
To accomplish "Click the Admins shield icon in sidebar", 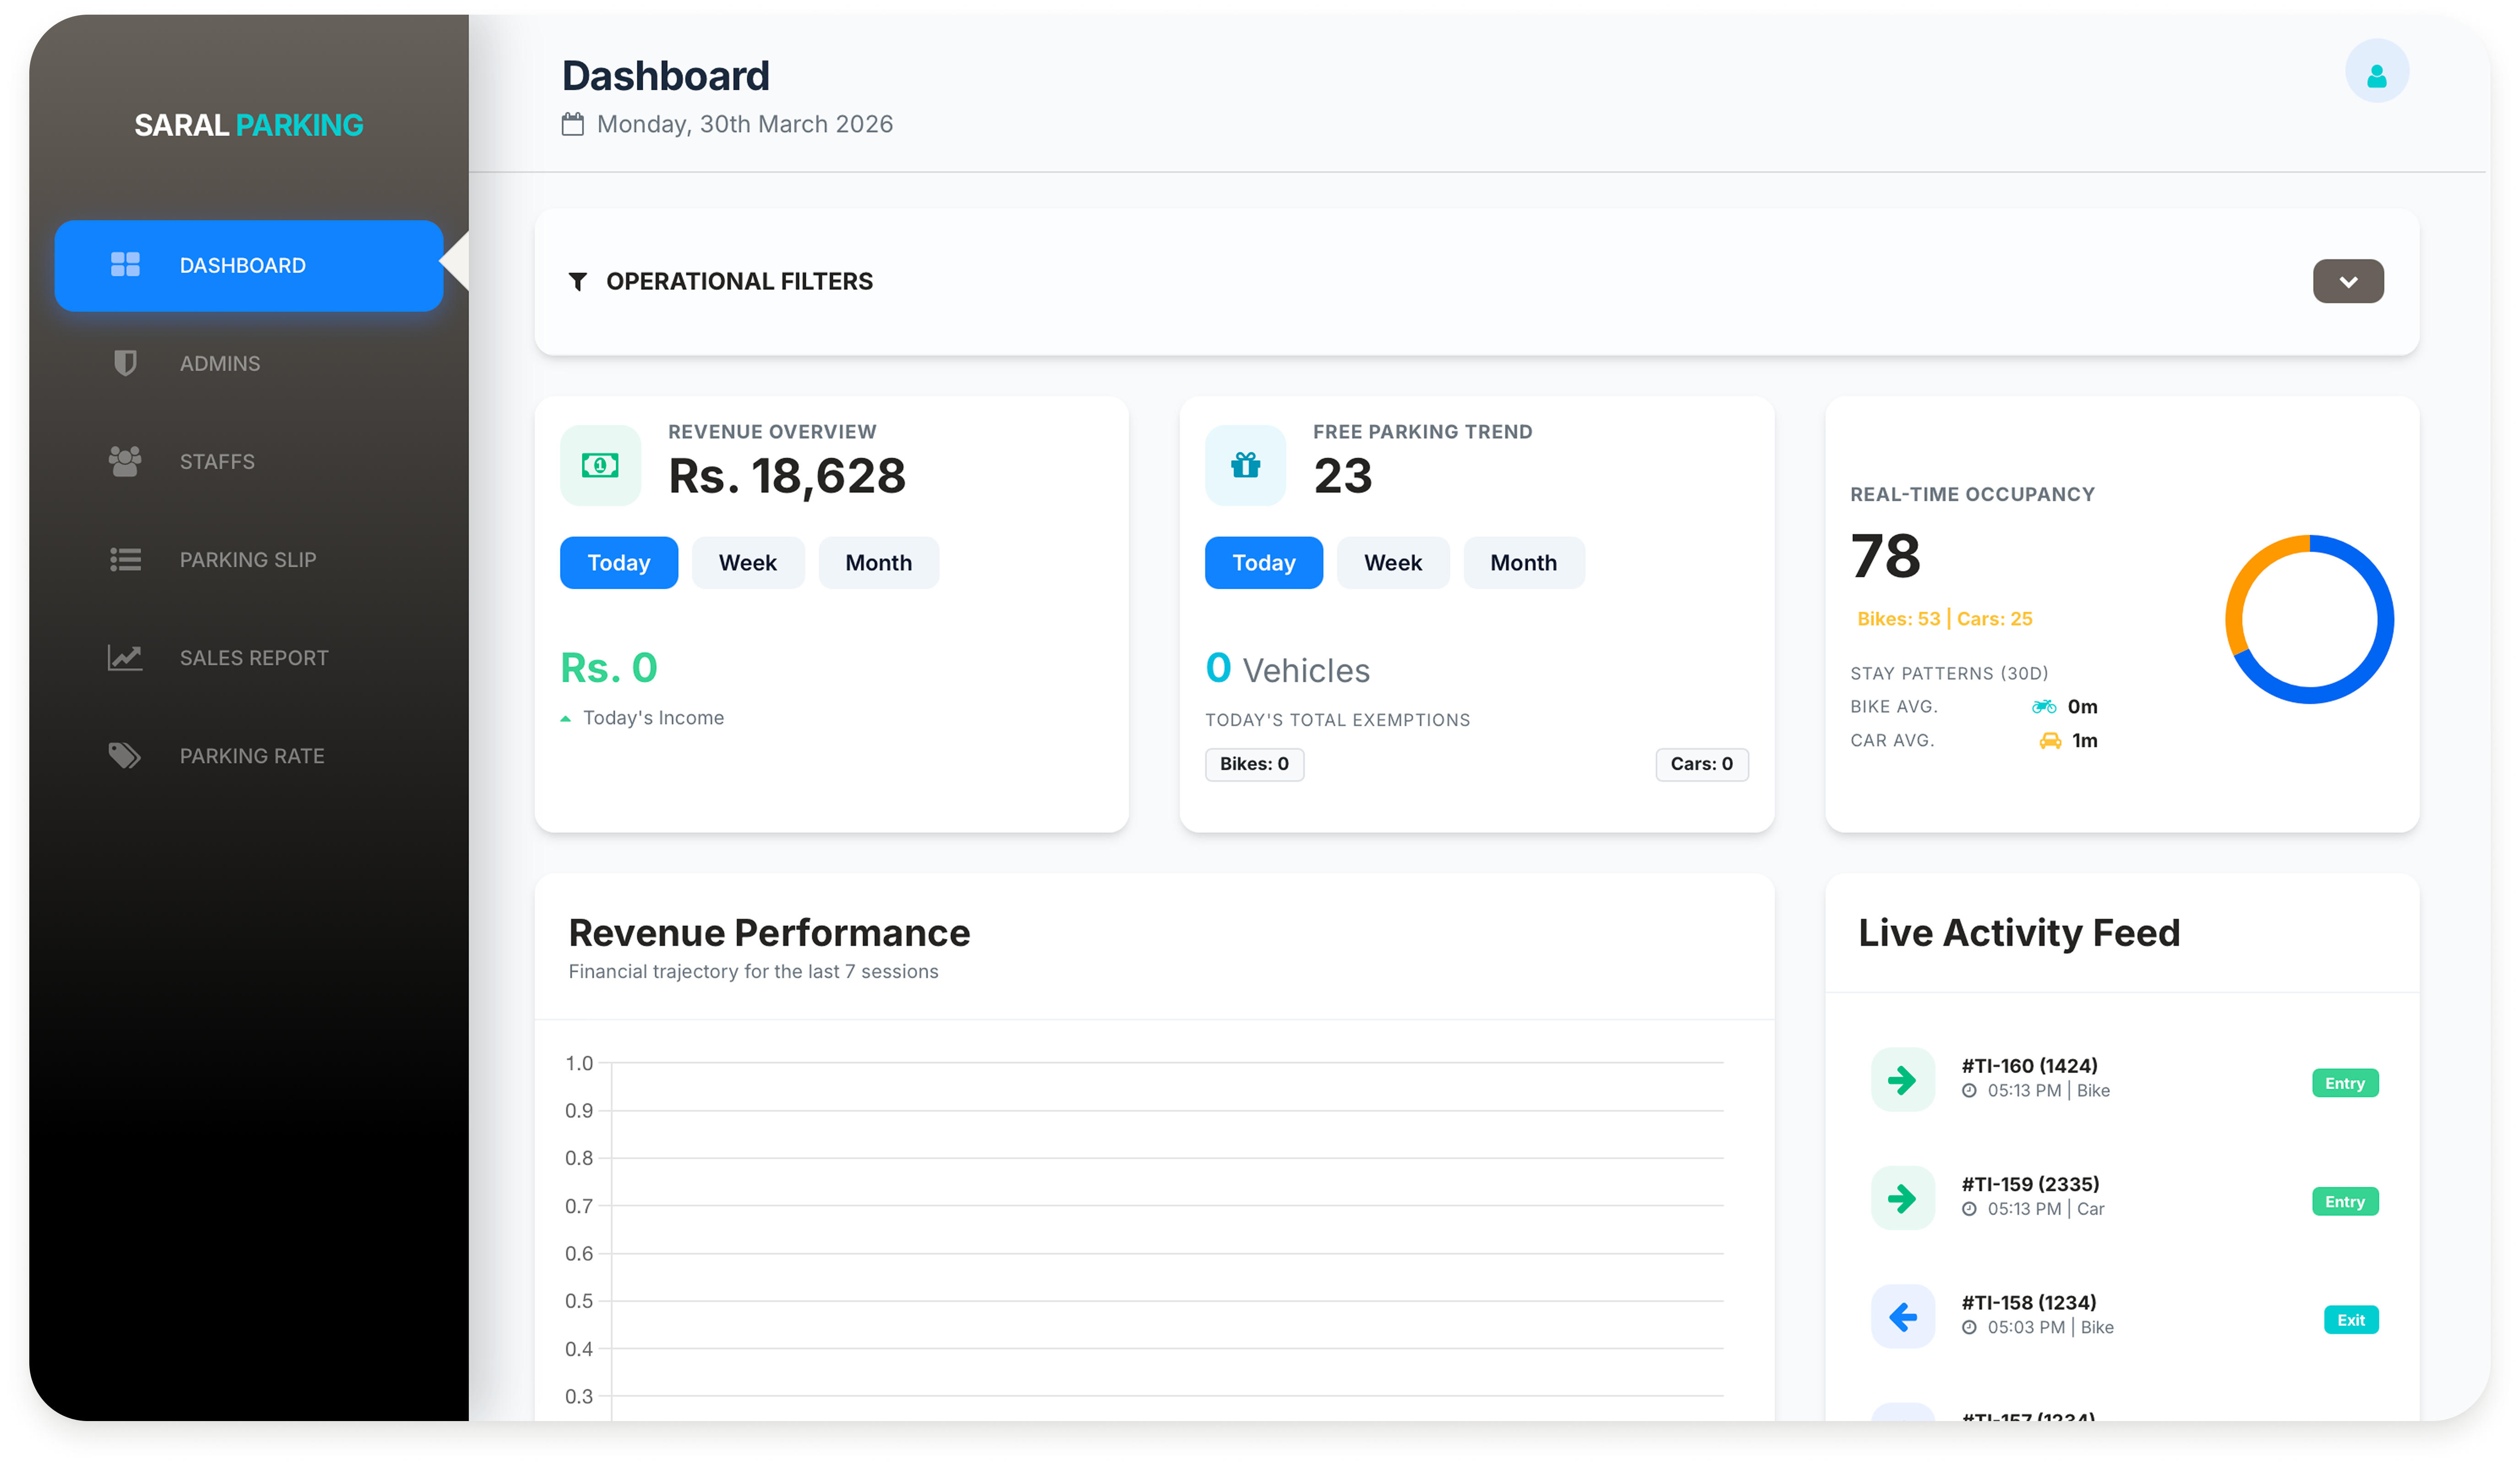I will (x=125, y=363).
